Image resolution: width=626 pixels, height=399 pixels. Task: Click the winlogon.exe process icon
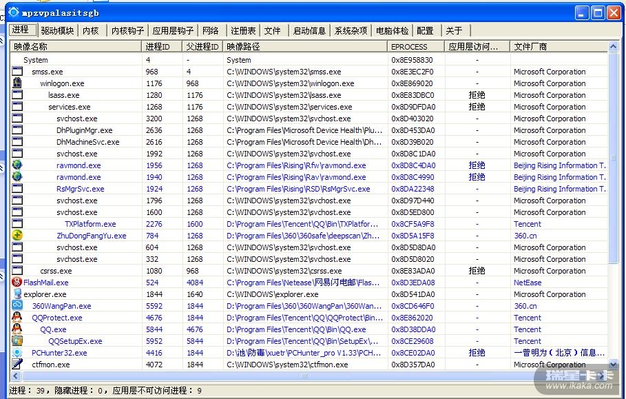(x=17, y=83)
